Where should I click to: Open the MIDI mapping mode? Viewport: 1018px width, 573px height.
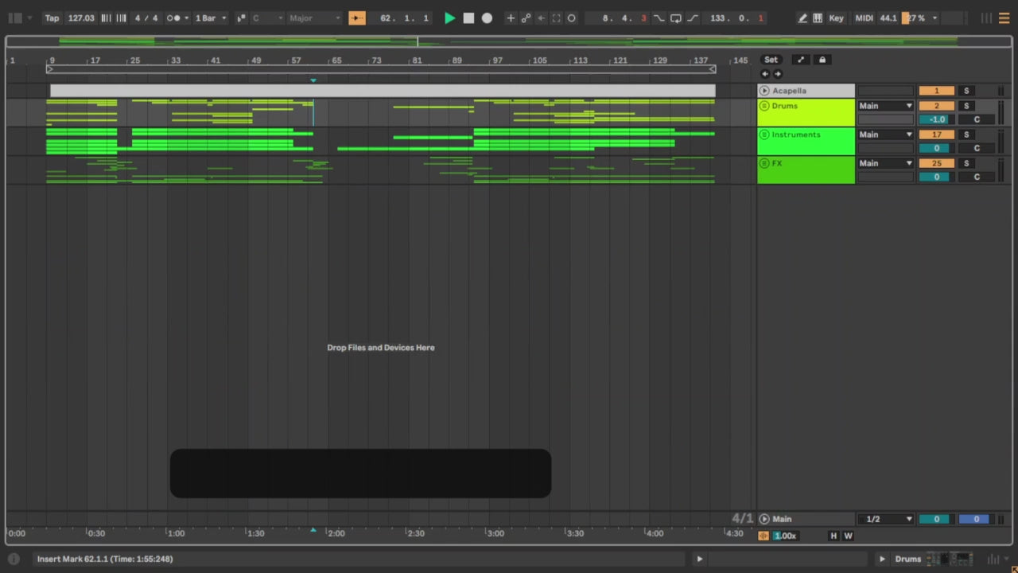click(x=864, y=18)
